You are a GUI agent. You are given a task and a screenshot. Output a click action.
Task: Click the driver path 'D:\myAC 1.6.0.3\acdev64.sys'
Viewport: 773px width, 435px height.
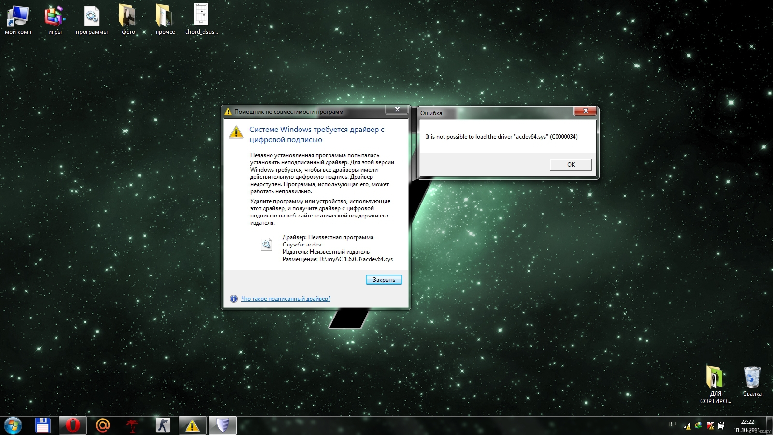[x=356, y=259]
